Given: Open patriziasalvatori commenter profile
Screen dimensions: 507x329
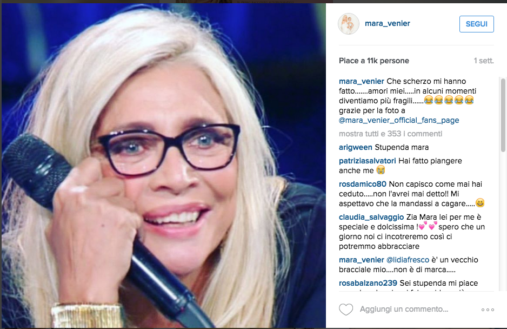Looking at the screenshot, I should [x=368, y=161].
